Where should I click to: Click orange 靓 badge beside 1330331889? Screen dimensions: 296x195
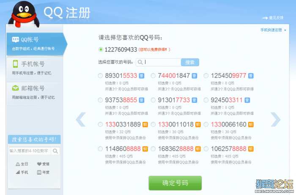[x=145, y=124]
